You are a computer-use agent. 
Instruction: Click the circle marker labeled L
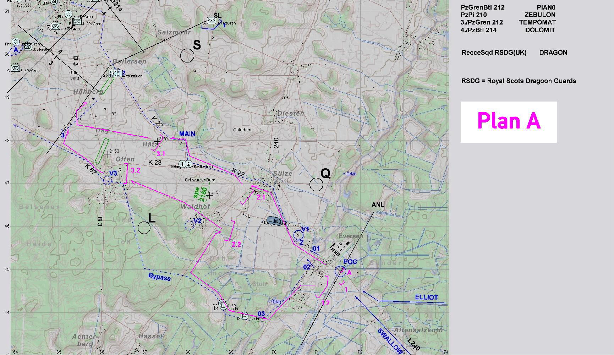[144, 228]
